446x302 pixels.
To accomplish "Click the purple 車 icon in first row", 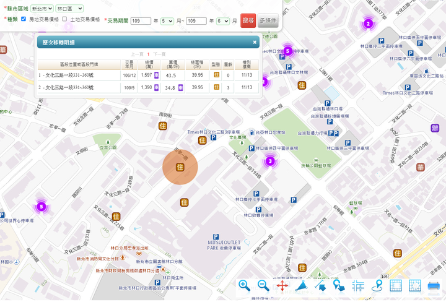I will (x=157, y=75).
